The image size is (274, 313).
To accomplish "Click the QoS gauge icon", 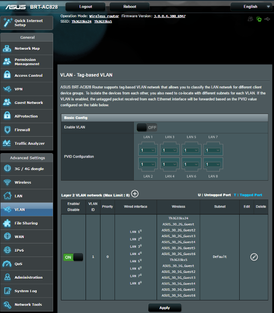I will pos(7,264).
